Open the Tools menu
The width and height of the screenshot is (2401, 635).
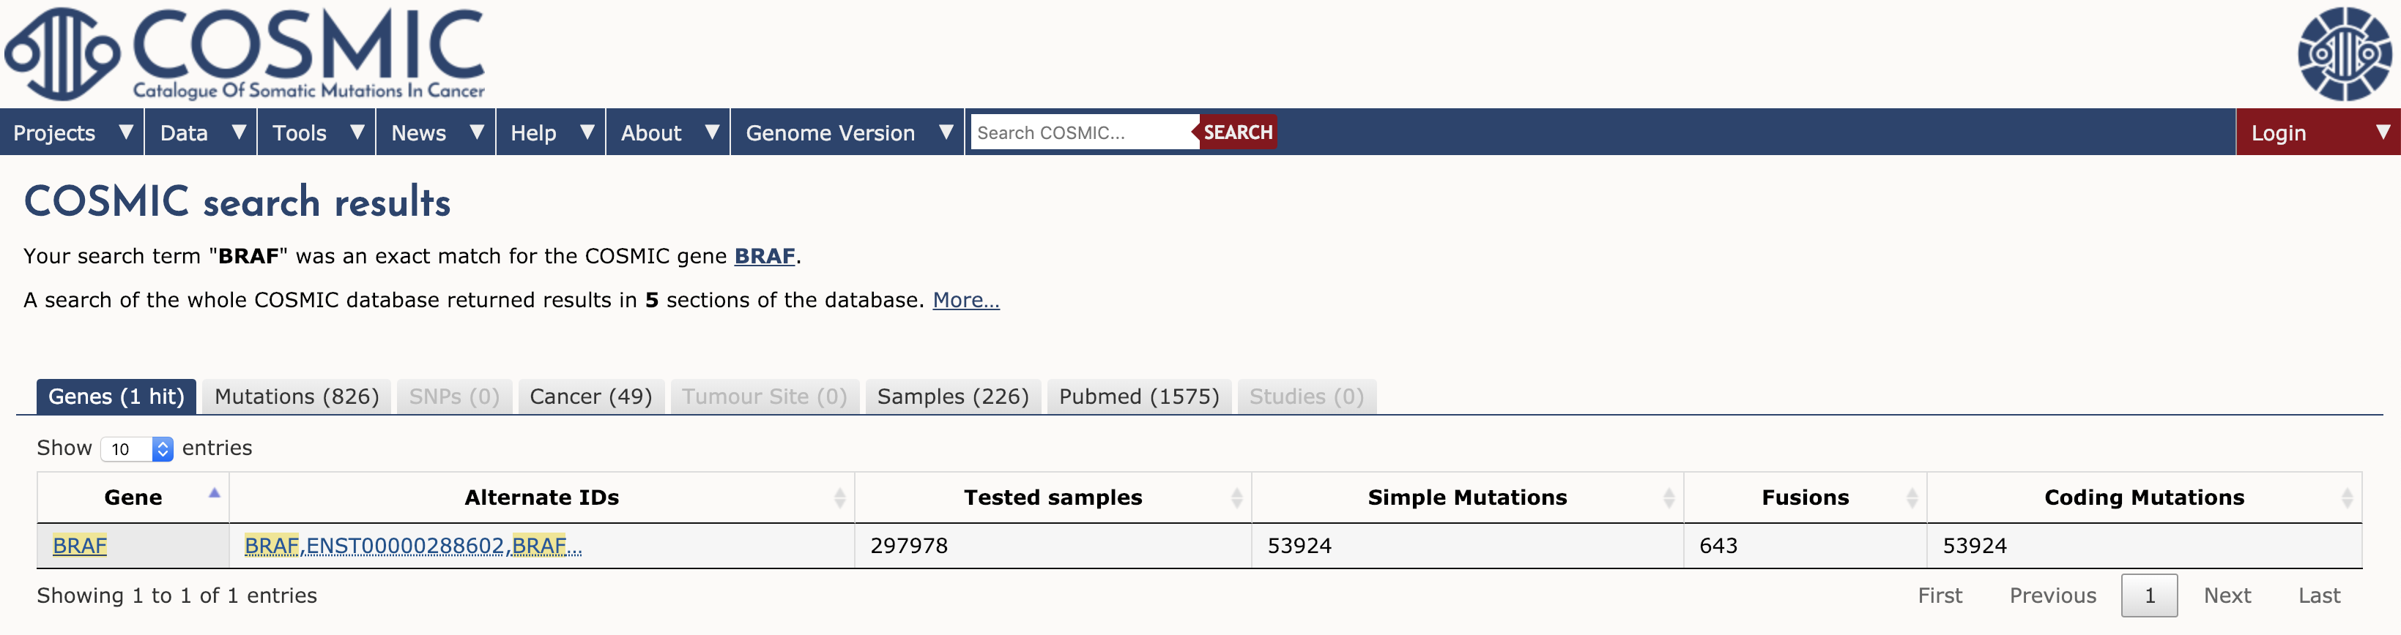(317, 132)
